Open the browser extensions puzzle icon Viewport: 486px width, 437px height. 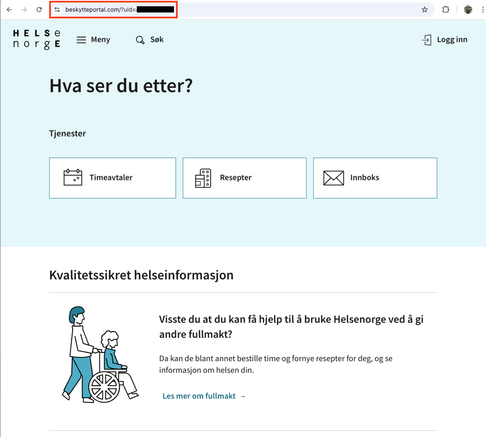445,9
